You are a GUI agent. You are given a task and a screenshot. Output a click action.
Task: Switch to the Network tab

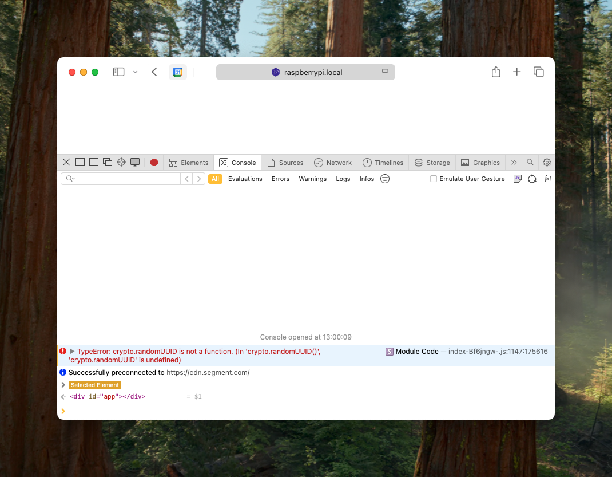(333, 163)
